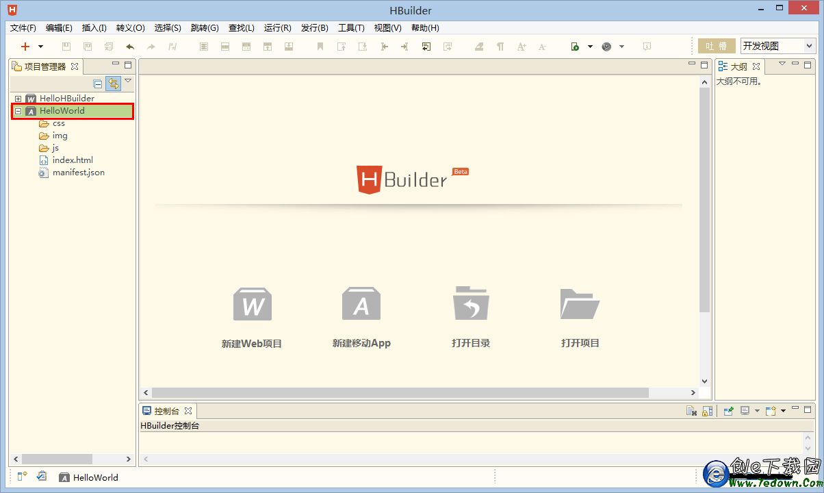The height and width of the screenshot is (493, 824).
Task: Open the dropdown next to the green run icon
Action: point(590,47)
